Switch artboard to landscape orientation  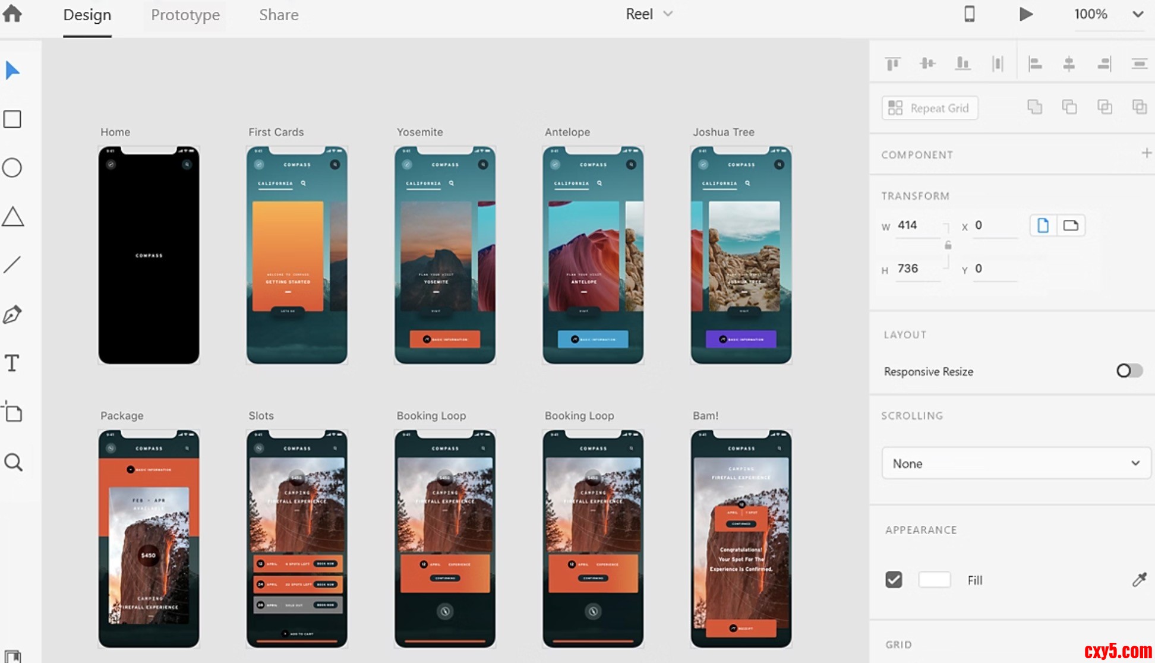click(x=1071, y=226)
